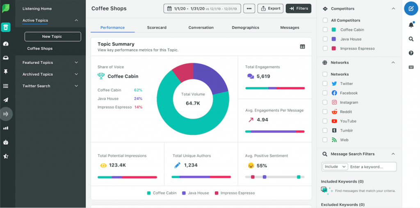Click the search magnifier in the right rail

411,39
